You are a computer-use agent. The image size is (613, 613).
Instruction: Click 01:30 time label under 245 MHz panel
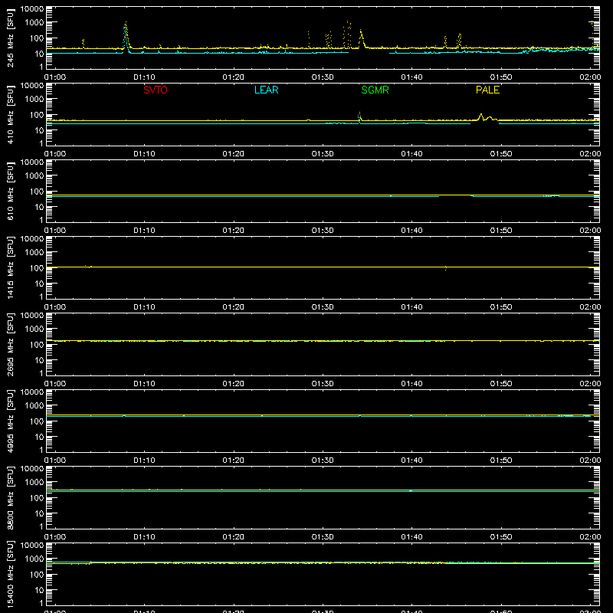pyautogui.click(x=323, y=77)
